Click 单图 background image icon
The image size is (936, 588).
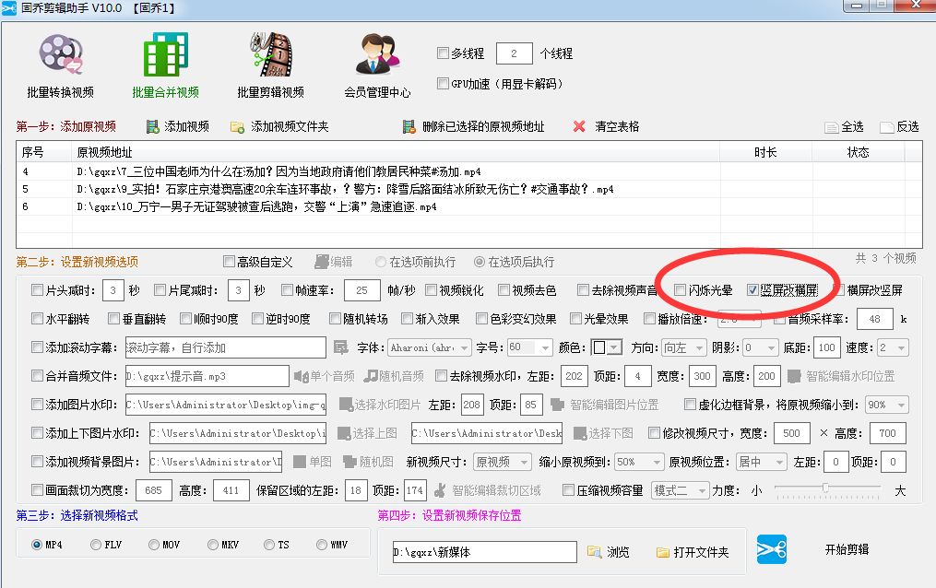[x=301, y=462]
